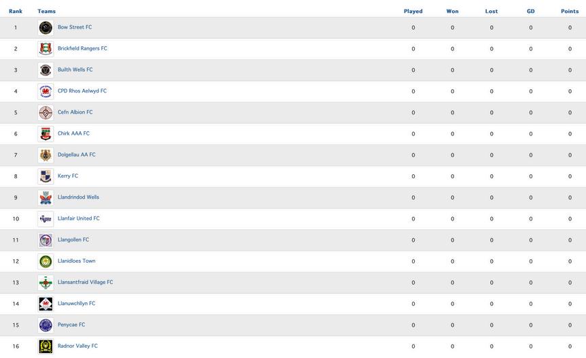586x358 pixels.
Task: Click the Penycae FC round crest
Action: pyautogui.click(x=46, y=325)
